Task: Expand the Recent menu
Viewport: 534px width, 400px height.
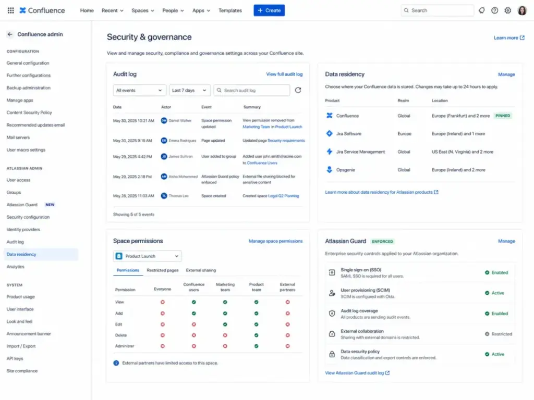Action: [113, 10]
